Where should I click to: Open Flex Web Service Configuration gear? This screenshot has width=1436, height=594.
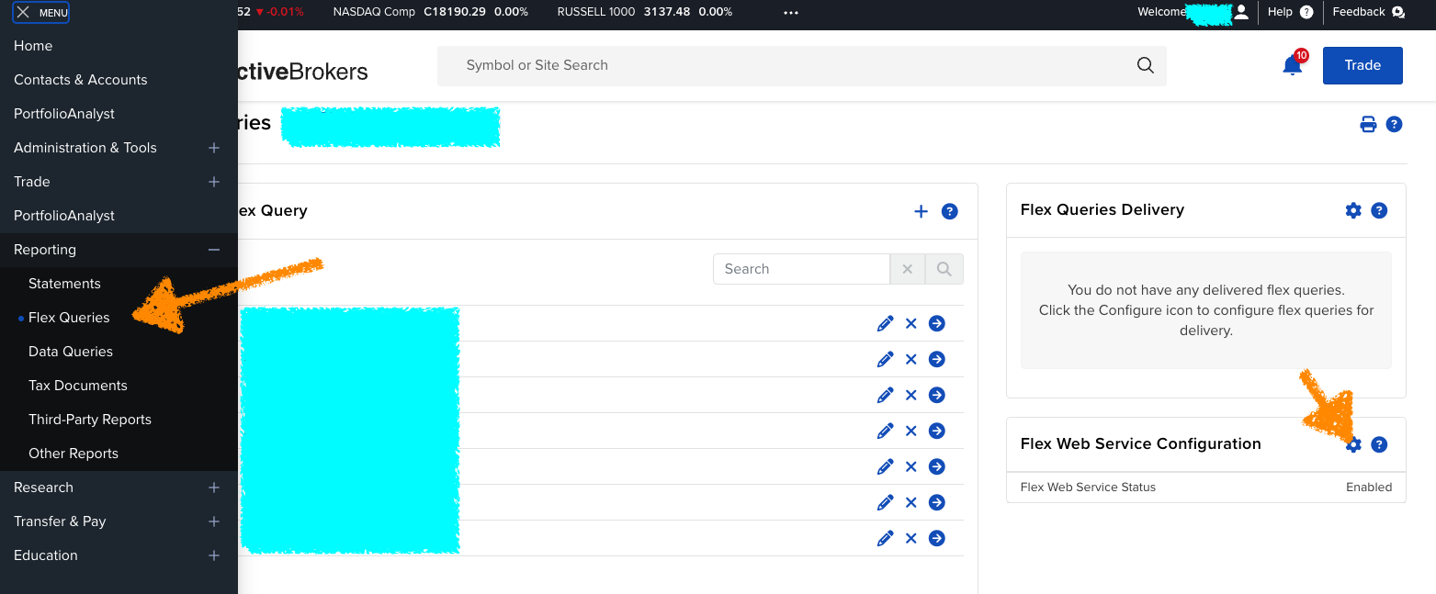(1353, 444)
